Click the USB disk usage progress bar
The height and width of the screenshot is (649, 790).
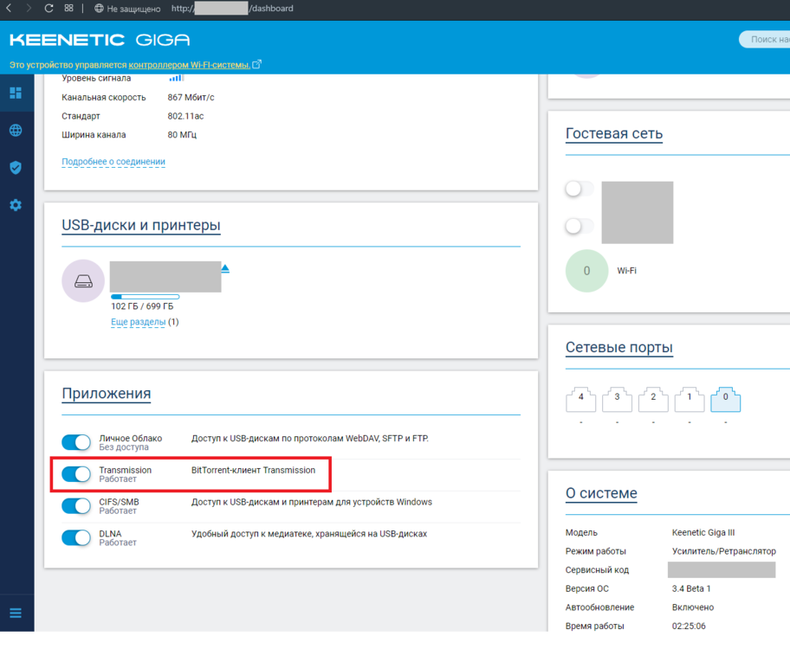(146, 297)
